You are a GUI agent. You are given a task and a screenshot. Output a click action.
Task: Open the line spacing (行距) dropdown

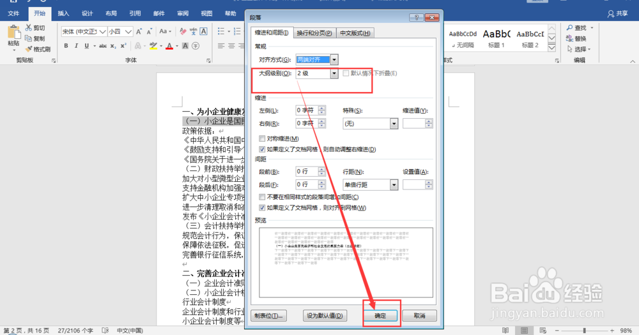(393, 185)
